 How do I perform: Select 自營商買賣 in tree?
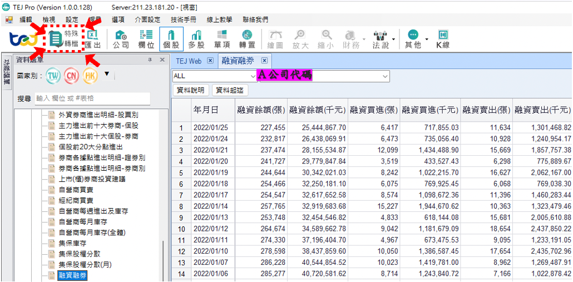[76, 190]
